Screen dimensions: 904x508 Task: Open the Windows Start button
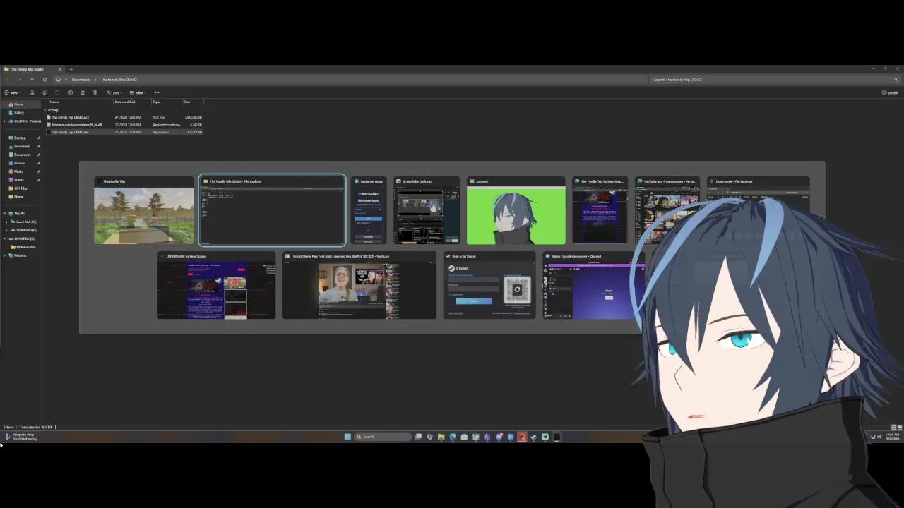[x=347, y=437]
